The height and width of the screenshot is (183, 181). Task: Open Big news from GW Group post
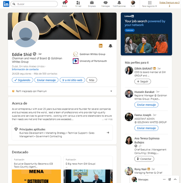point(88,169)
